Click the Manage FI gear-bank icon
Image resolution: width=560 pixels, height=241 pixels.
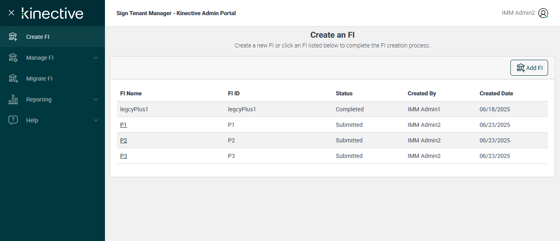click(13, 58)
